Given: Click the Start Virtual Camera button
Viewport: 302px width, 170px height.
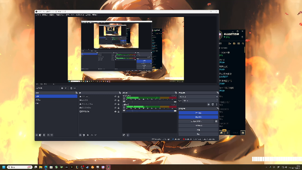Looking at the screenshot, I should pos(196,121).
